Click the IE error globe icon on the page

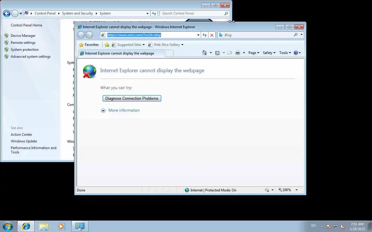tap(89, 71)
